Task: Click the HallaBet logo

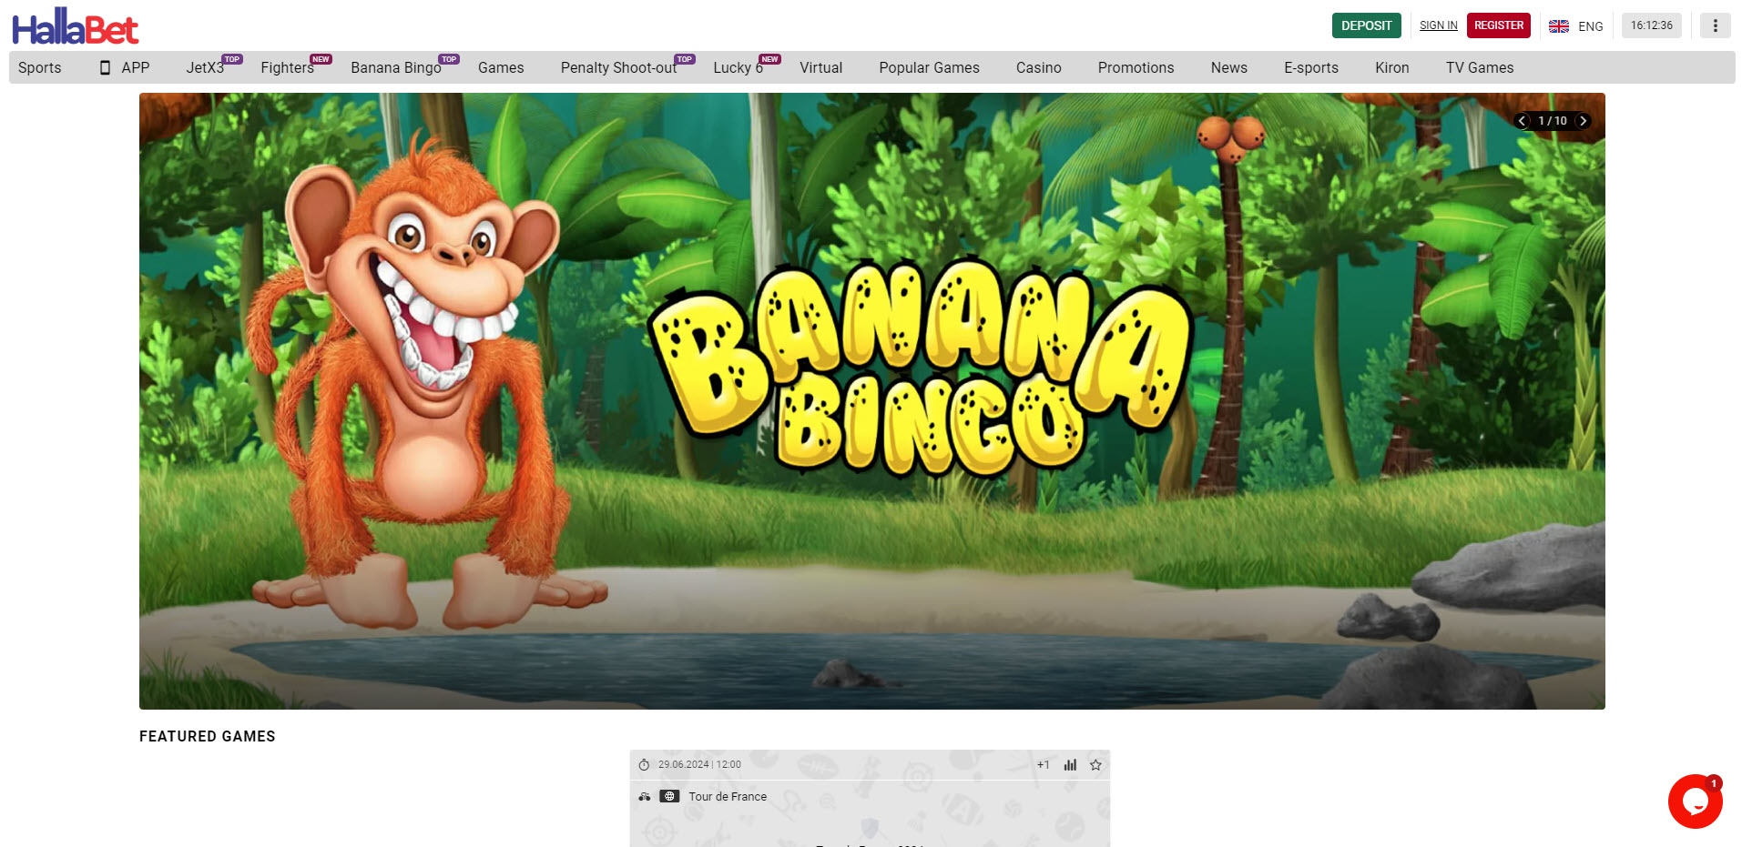Action: point(76,26)
